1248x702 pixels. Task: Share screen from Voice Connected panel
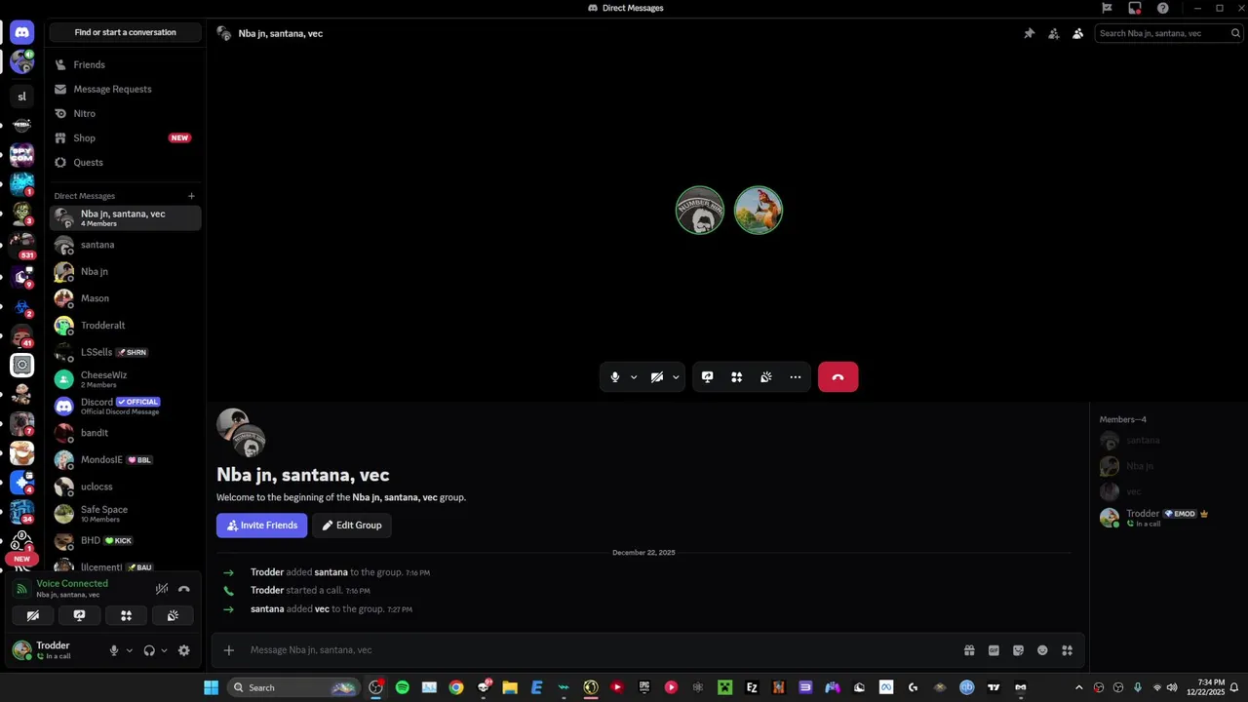(80, 615)
